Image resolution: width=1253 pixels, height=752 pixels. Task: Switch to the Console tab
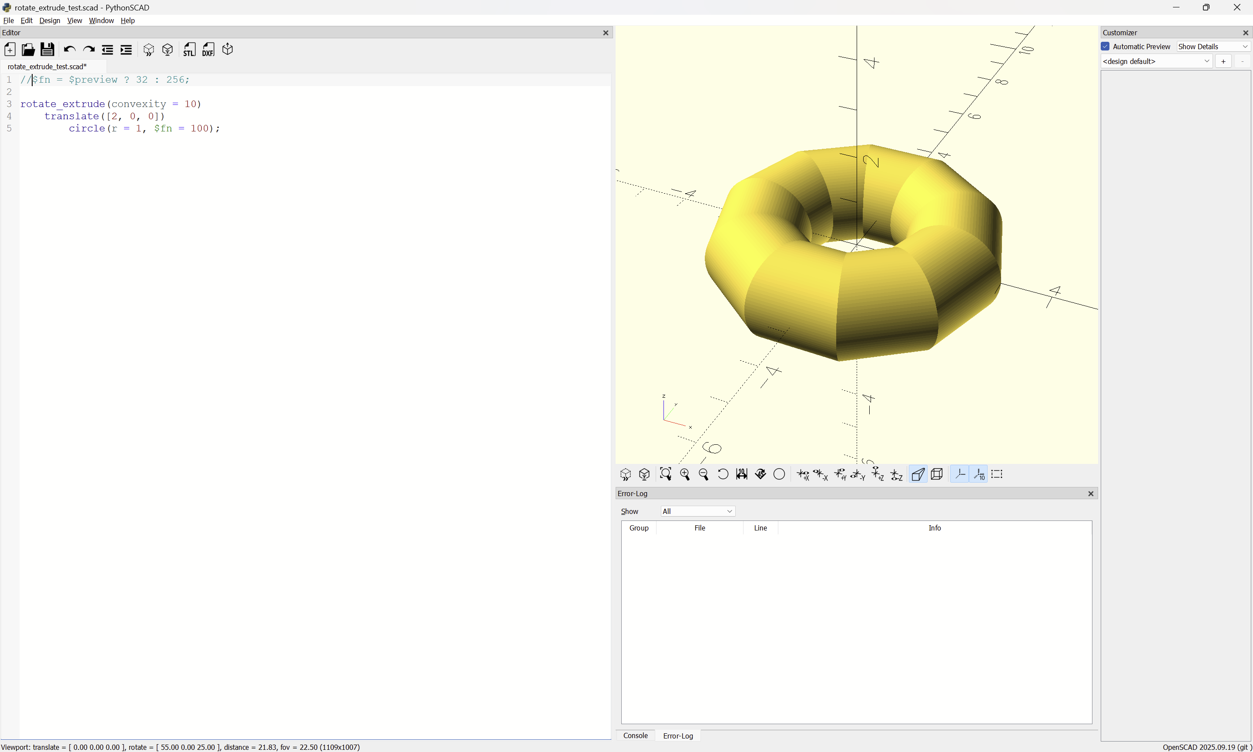[x=635, y=735]
